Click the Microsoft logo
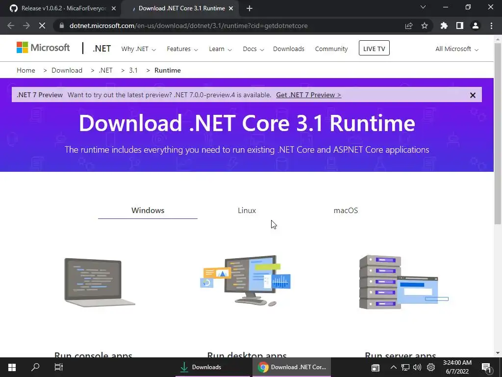The image size is (502, 377). (x=43, y=48)
